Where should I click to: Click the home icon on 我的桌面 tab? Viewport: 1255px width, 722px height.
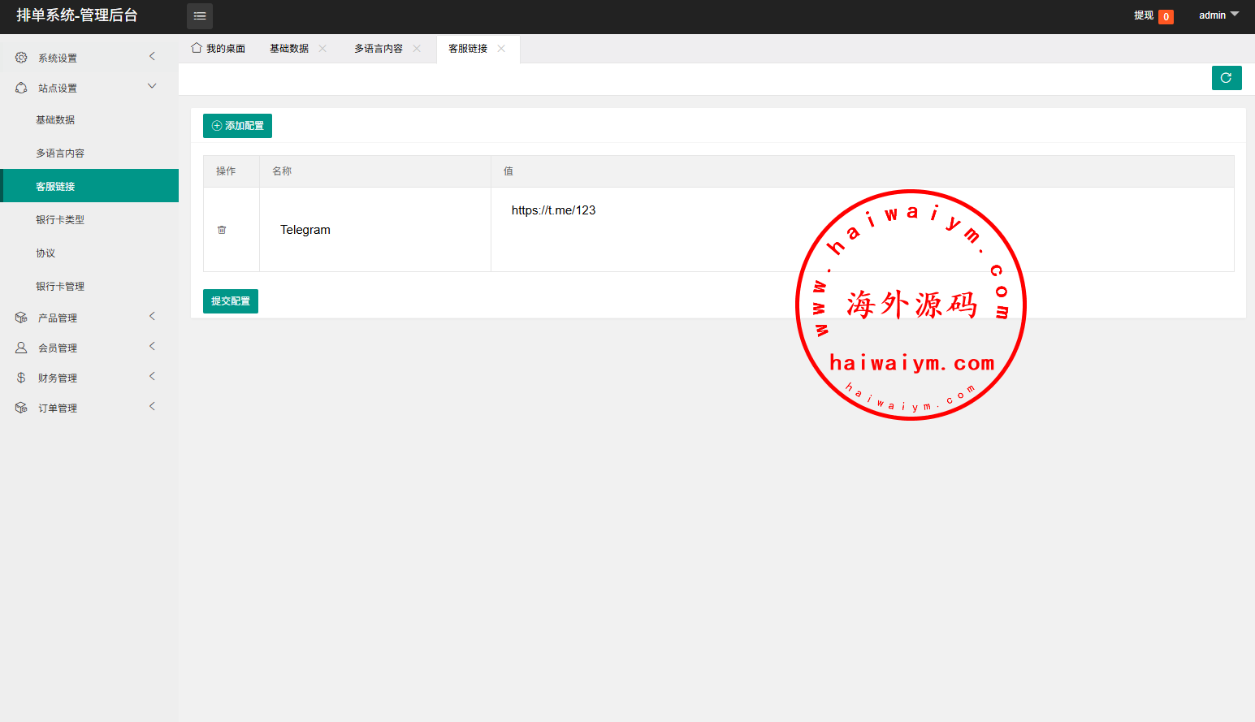(x=197, y=48)
